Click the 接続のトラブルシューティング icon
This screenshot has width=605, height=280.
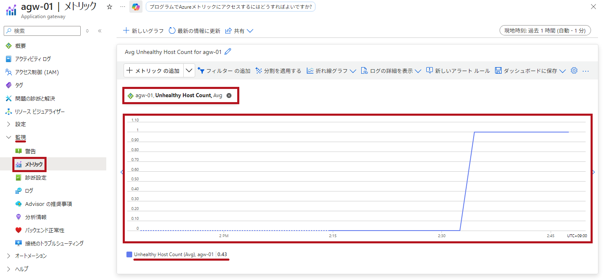[x=18, y=243]
